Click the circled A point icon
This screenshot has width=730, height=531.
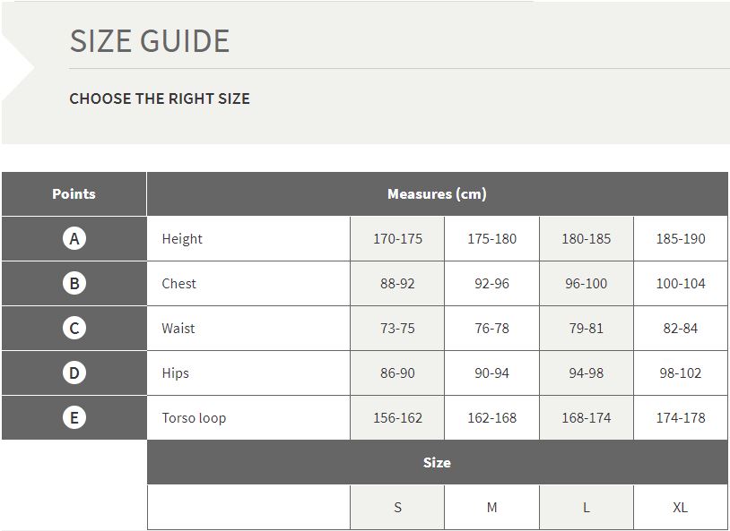coord(74,238)
